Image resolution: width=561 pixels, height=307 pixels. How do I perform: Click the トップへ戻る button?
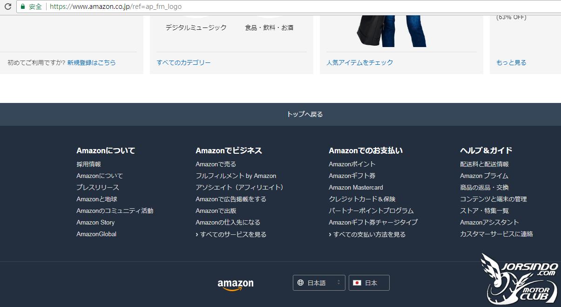tap(304, 114)
